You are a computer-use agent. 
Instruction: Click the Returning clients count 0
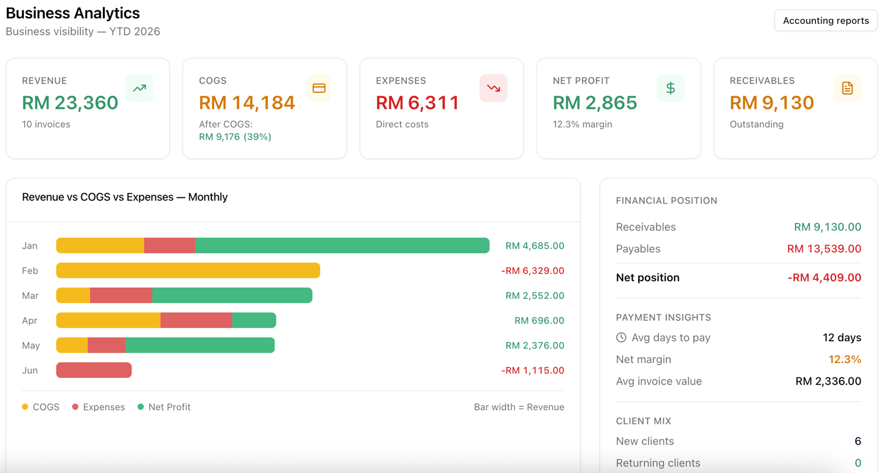(858, 463)
